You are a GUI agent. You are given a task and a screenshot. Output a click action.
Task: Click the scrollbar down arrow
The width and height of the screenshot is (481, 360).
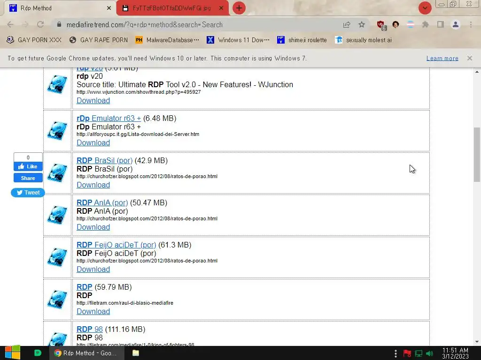477,342
